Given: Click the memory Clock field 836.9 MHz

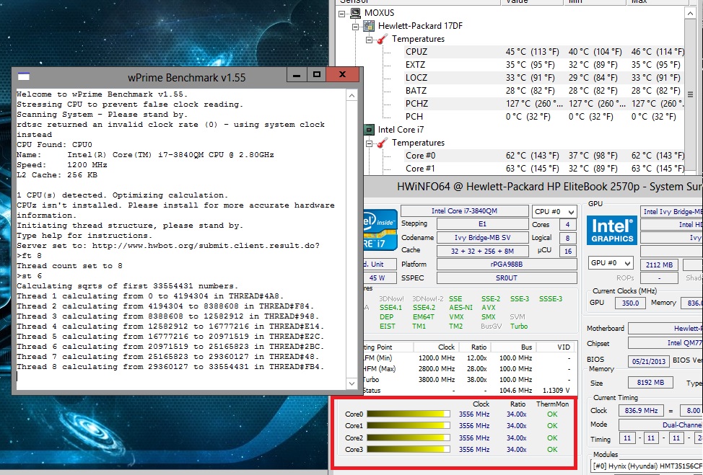Looking at the screenshot, I should pyautogui.click(x=641, y=411).
